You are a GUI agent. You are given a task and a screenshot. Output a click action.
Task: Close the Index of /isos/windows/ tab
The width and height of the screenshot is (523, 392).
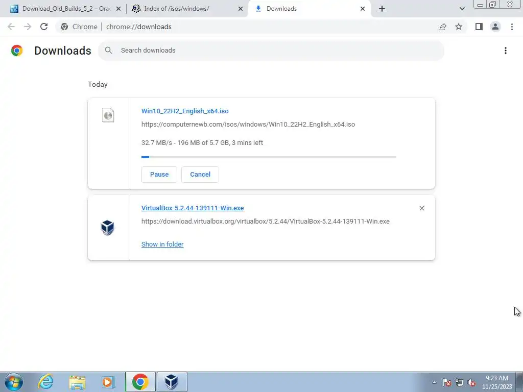click(x=241, y=9)
